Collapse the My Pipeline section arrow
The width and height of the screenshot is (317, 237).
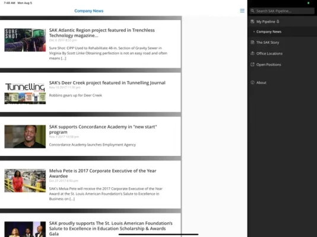point(278,21)
